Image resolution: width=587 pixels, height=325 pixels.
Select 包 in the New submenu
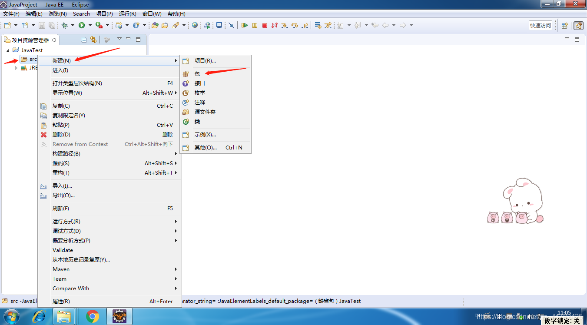[x=216, y=74]
